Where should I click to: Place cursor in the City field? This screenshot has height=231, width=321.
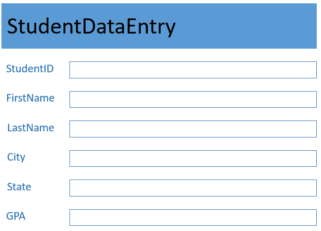coord(193,158)
